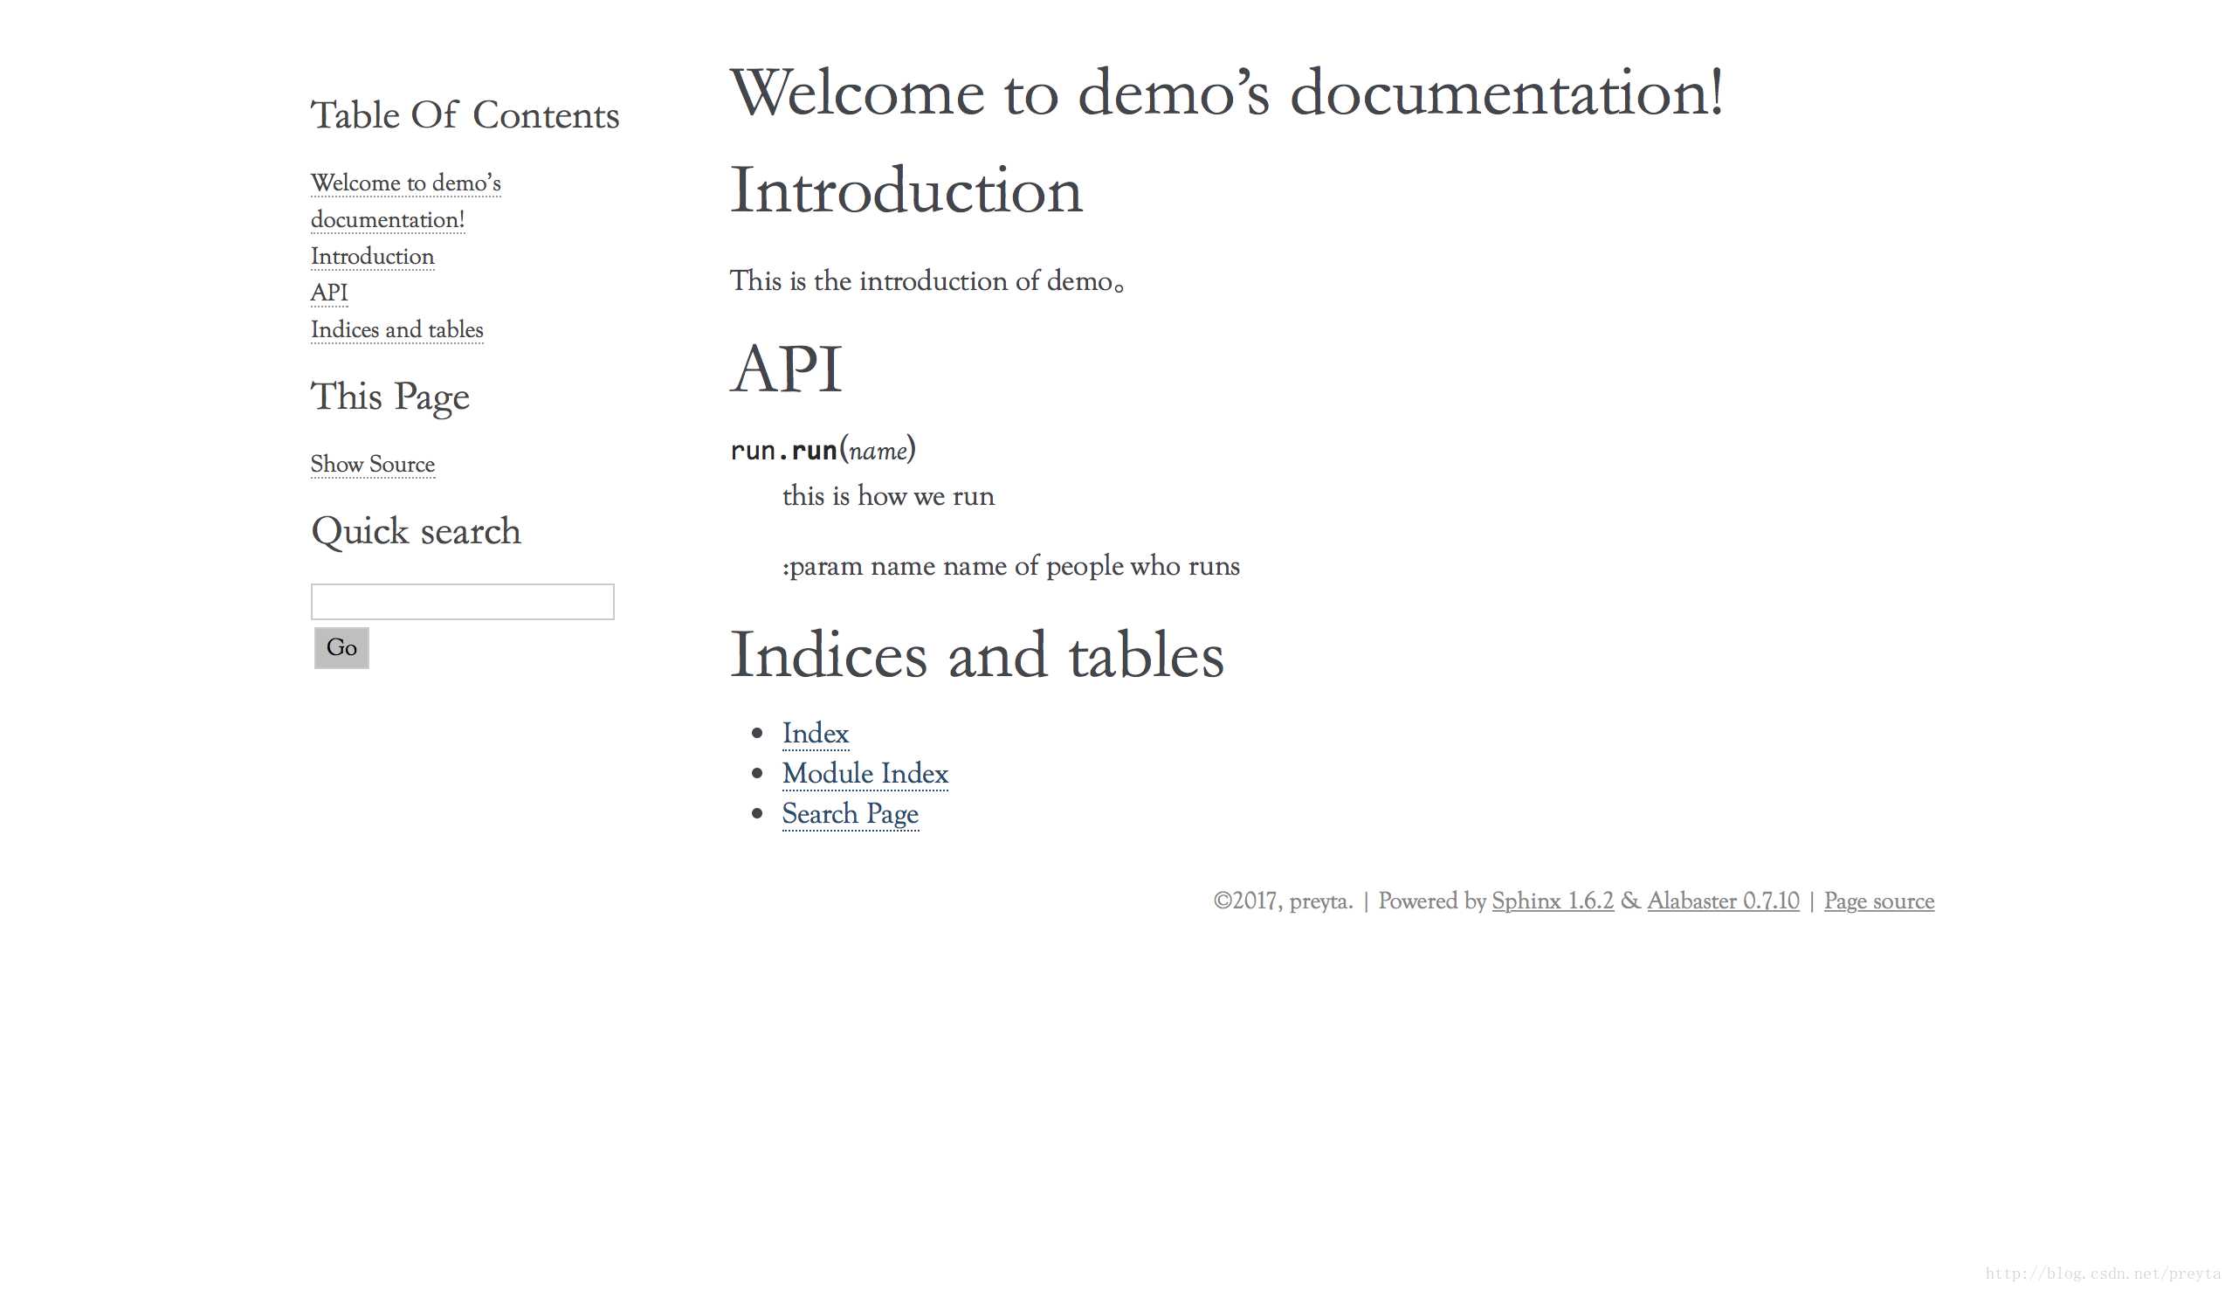Screen dimensions: 2232x1291
Task: Focus the Quick search input field
Action: click(x=462, y=602)
